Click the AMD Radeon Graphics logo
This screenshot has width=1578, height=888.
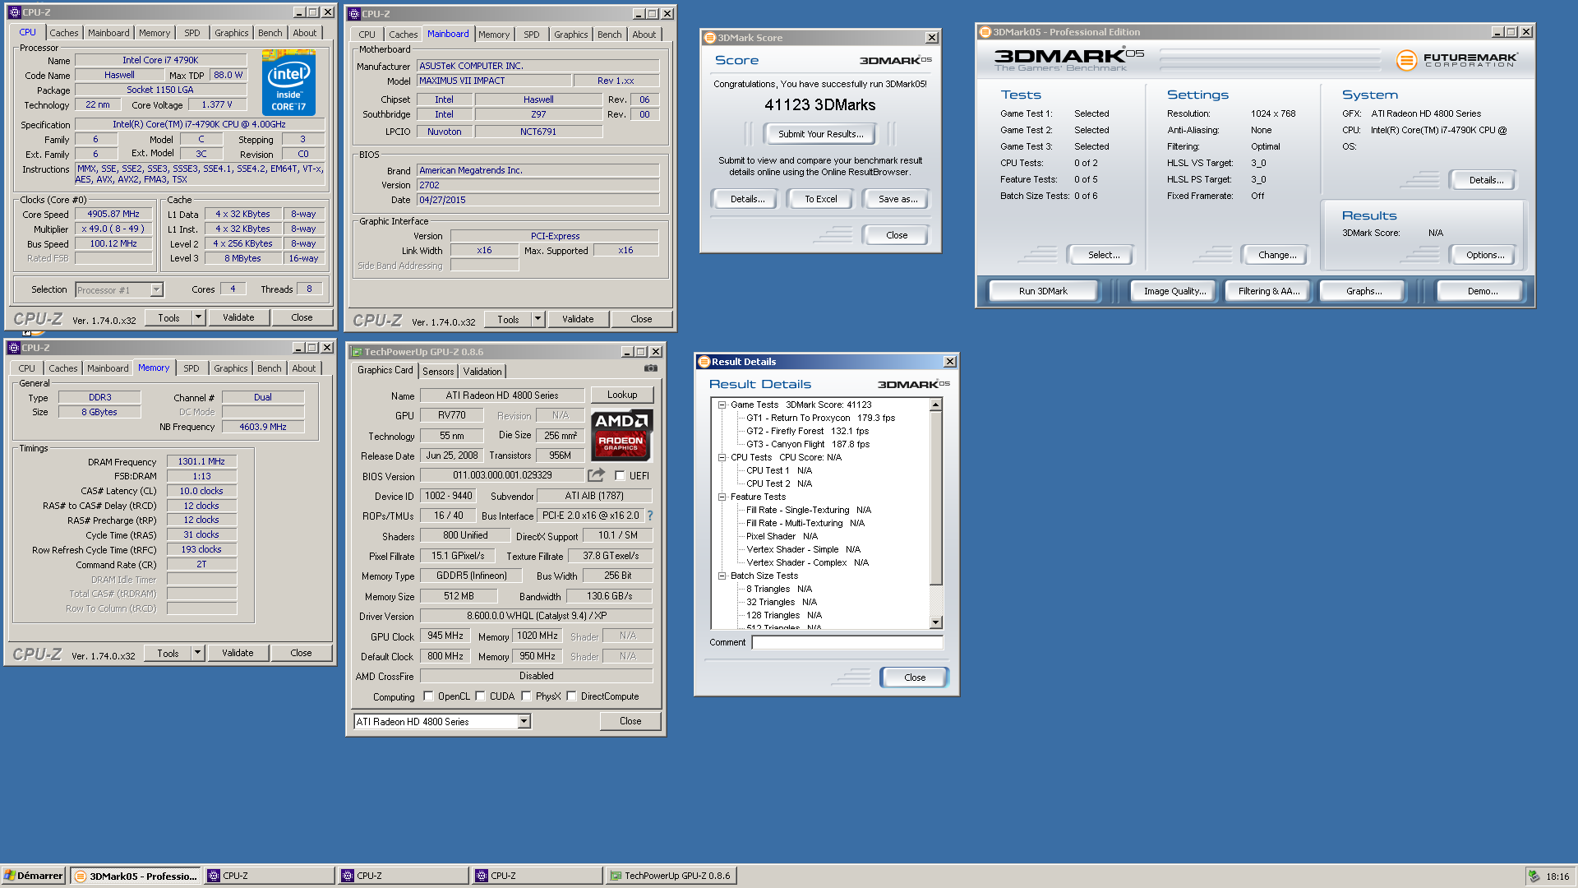pos(621,435)
